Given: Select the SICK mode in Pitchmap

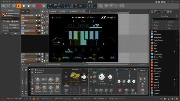Looking at the screenshot, I should (x=71, y=26).
